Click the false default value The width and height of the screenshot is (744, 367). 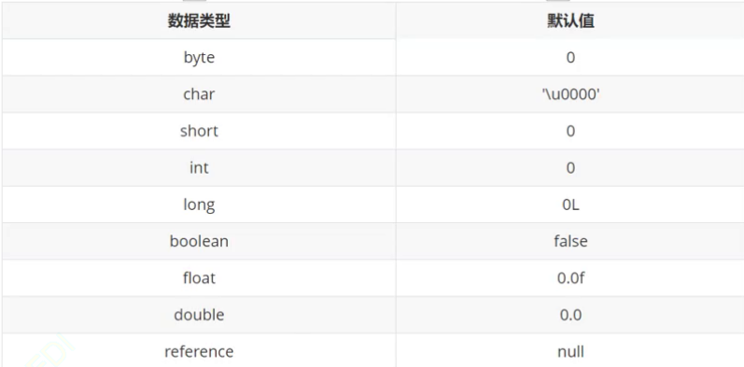coord(570,241)
